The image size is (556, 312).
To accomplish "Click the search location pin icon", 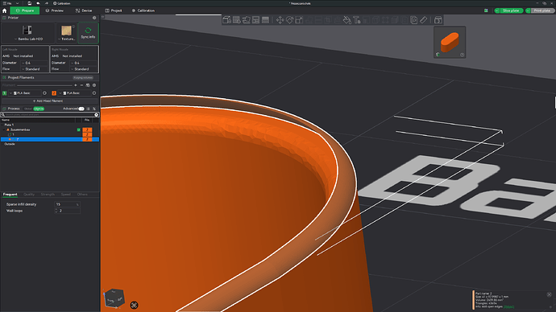I will [x=96, y=115].
